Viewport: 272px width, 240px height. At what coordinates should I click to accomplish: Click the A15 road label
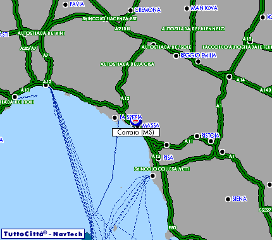pyautogui.click(x=125, y=99)
